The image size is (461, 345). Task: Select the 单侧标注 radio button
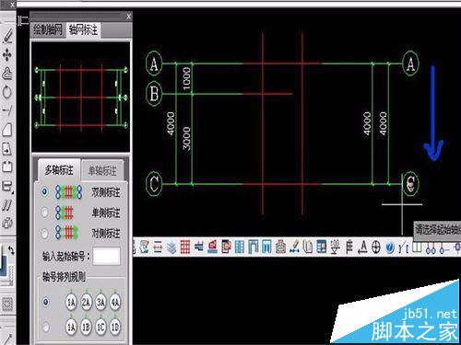click(45, 213)
